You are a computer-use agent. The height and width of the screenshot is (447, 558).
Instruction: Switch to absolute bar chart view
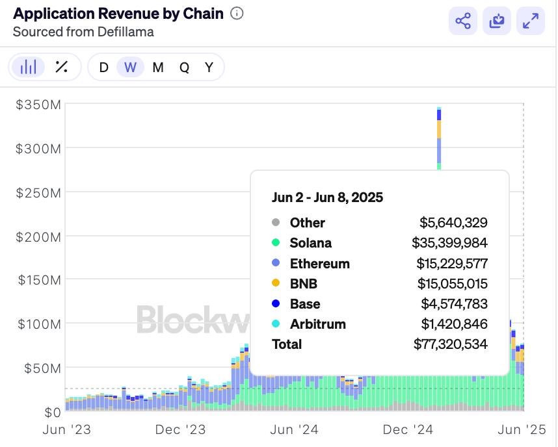coord(29,67)
